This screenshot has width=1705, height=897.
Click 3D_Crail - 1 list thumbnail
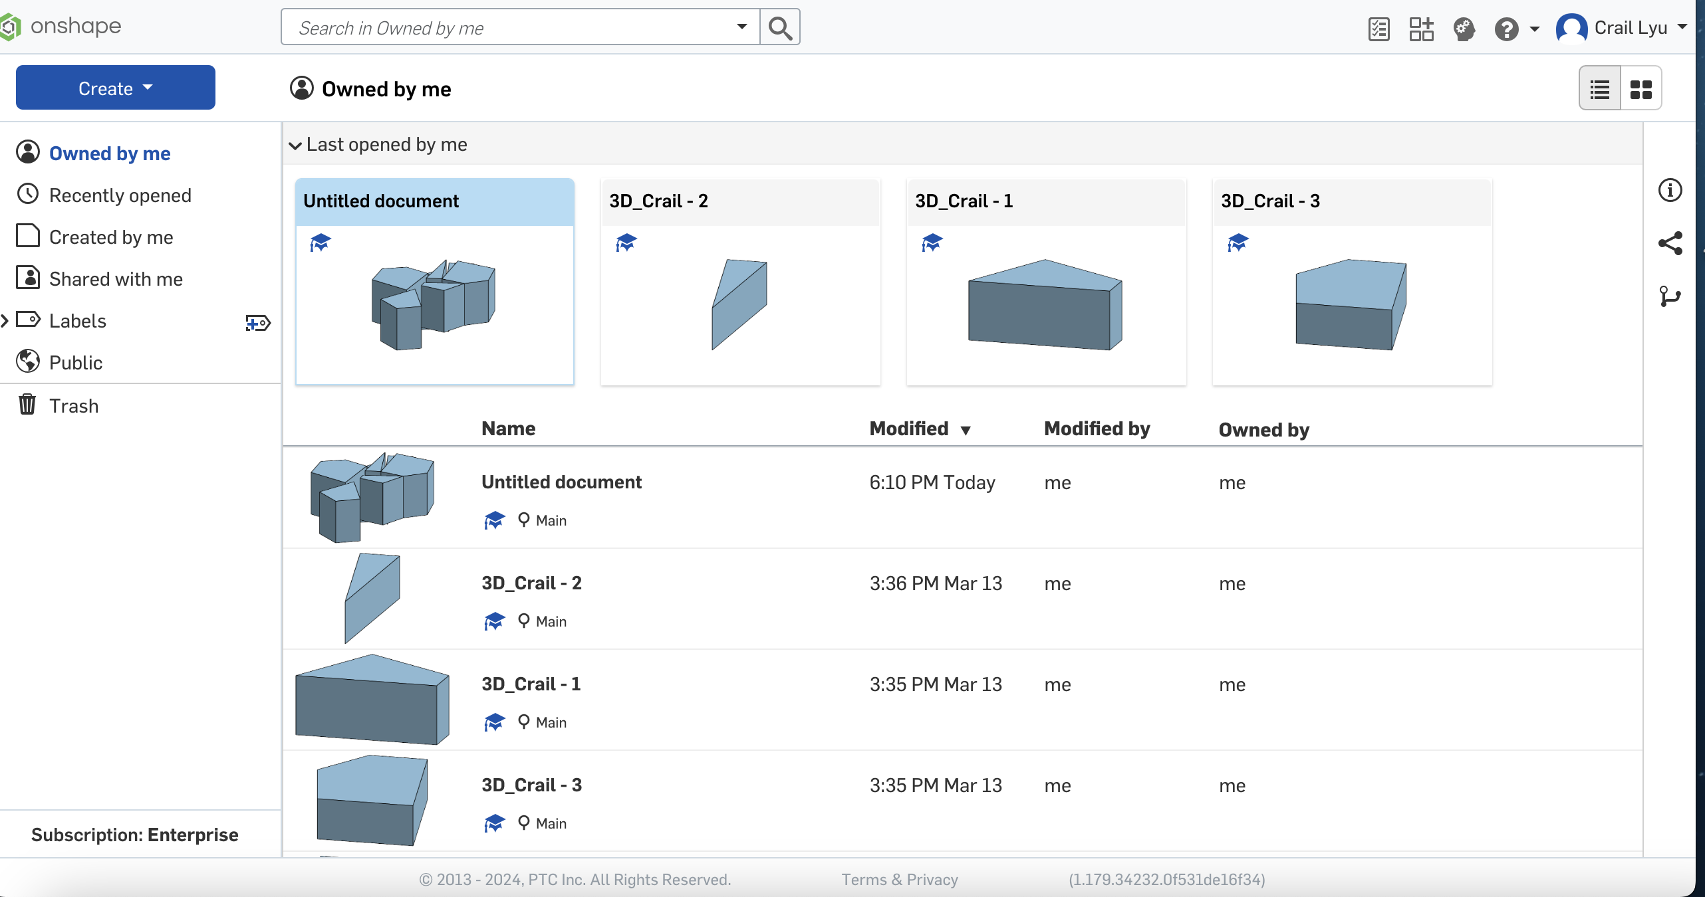coord(372,699)
